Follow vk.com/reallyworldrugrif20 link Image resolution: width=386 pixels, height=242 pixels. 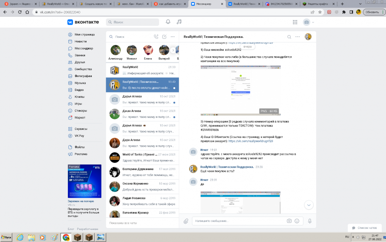(x=251, y=141)
